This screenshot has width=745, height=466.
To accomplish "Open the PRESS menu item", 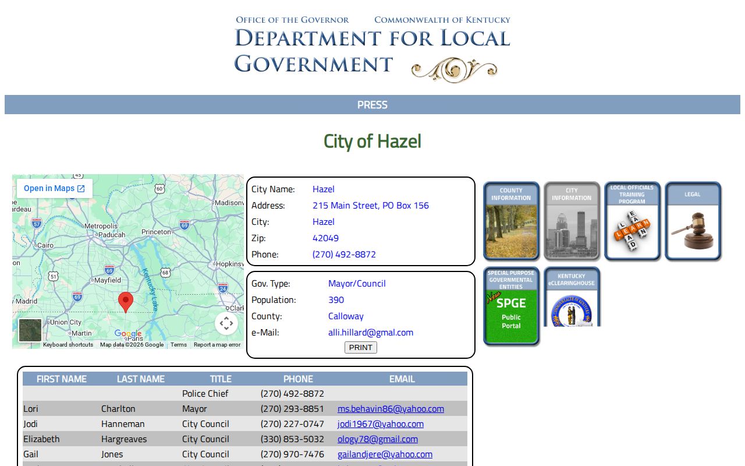I will pyautogui.click(x=372, y=105).
